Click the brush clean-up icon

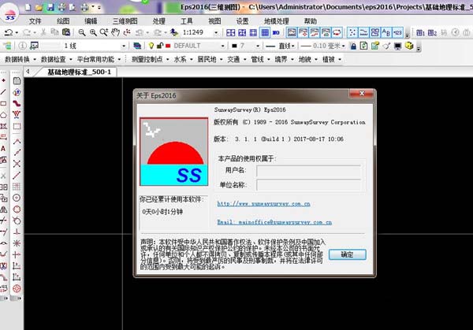pos(387,46)
